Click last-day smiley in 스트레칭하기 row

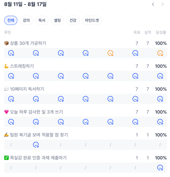(x=160, y=76)
